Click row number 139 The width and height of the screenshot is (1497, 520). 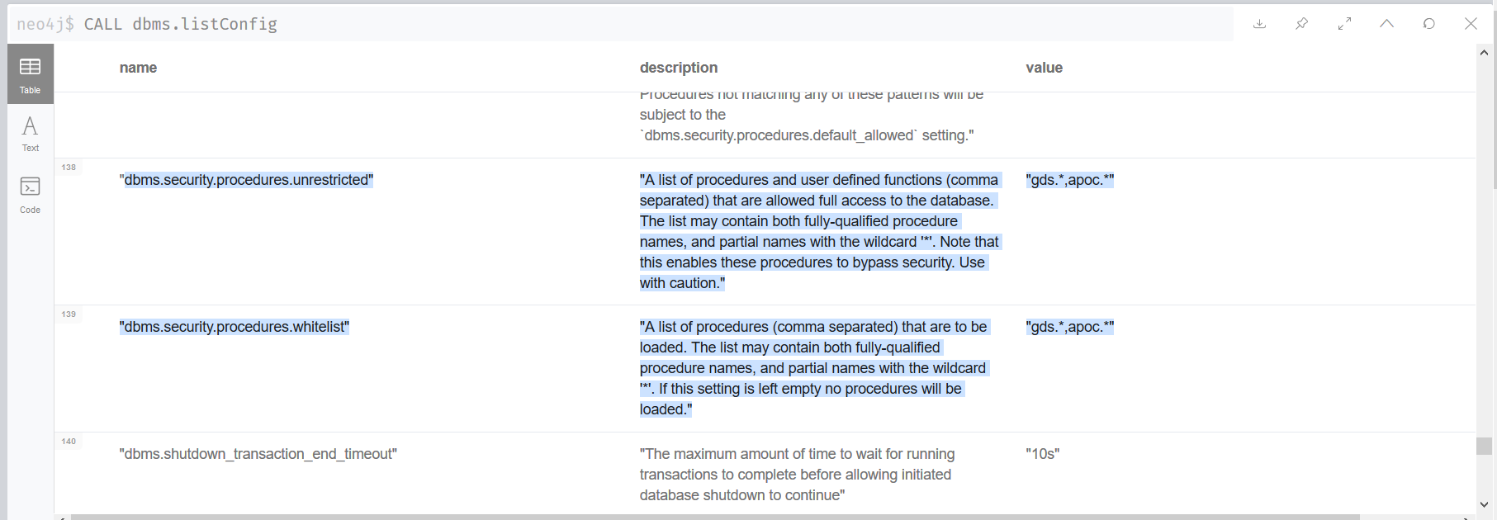tap(69, 314)
